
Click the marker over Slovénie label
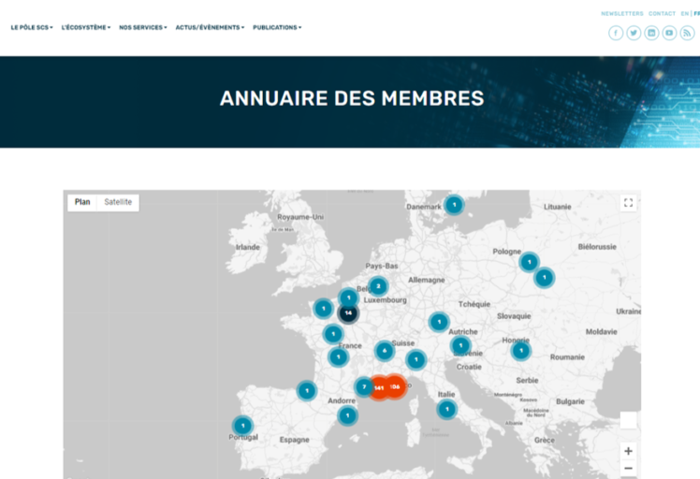pyautogui.click(x=460, y=345)
